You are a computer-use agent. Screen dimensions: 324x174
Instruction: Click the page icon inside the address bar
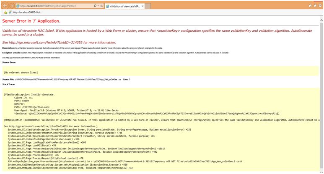(x=18, y=6)
